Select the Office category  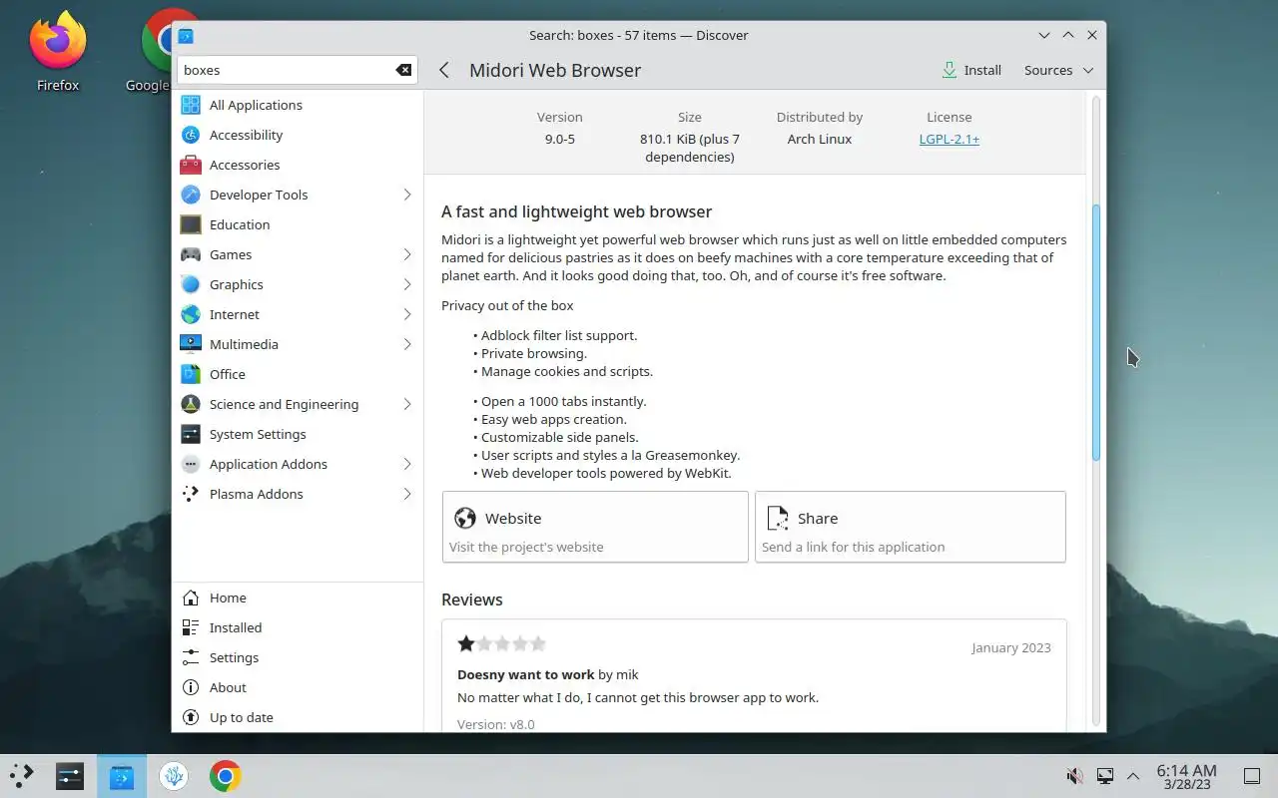(x=298, y=374)
